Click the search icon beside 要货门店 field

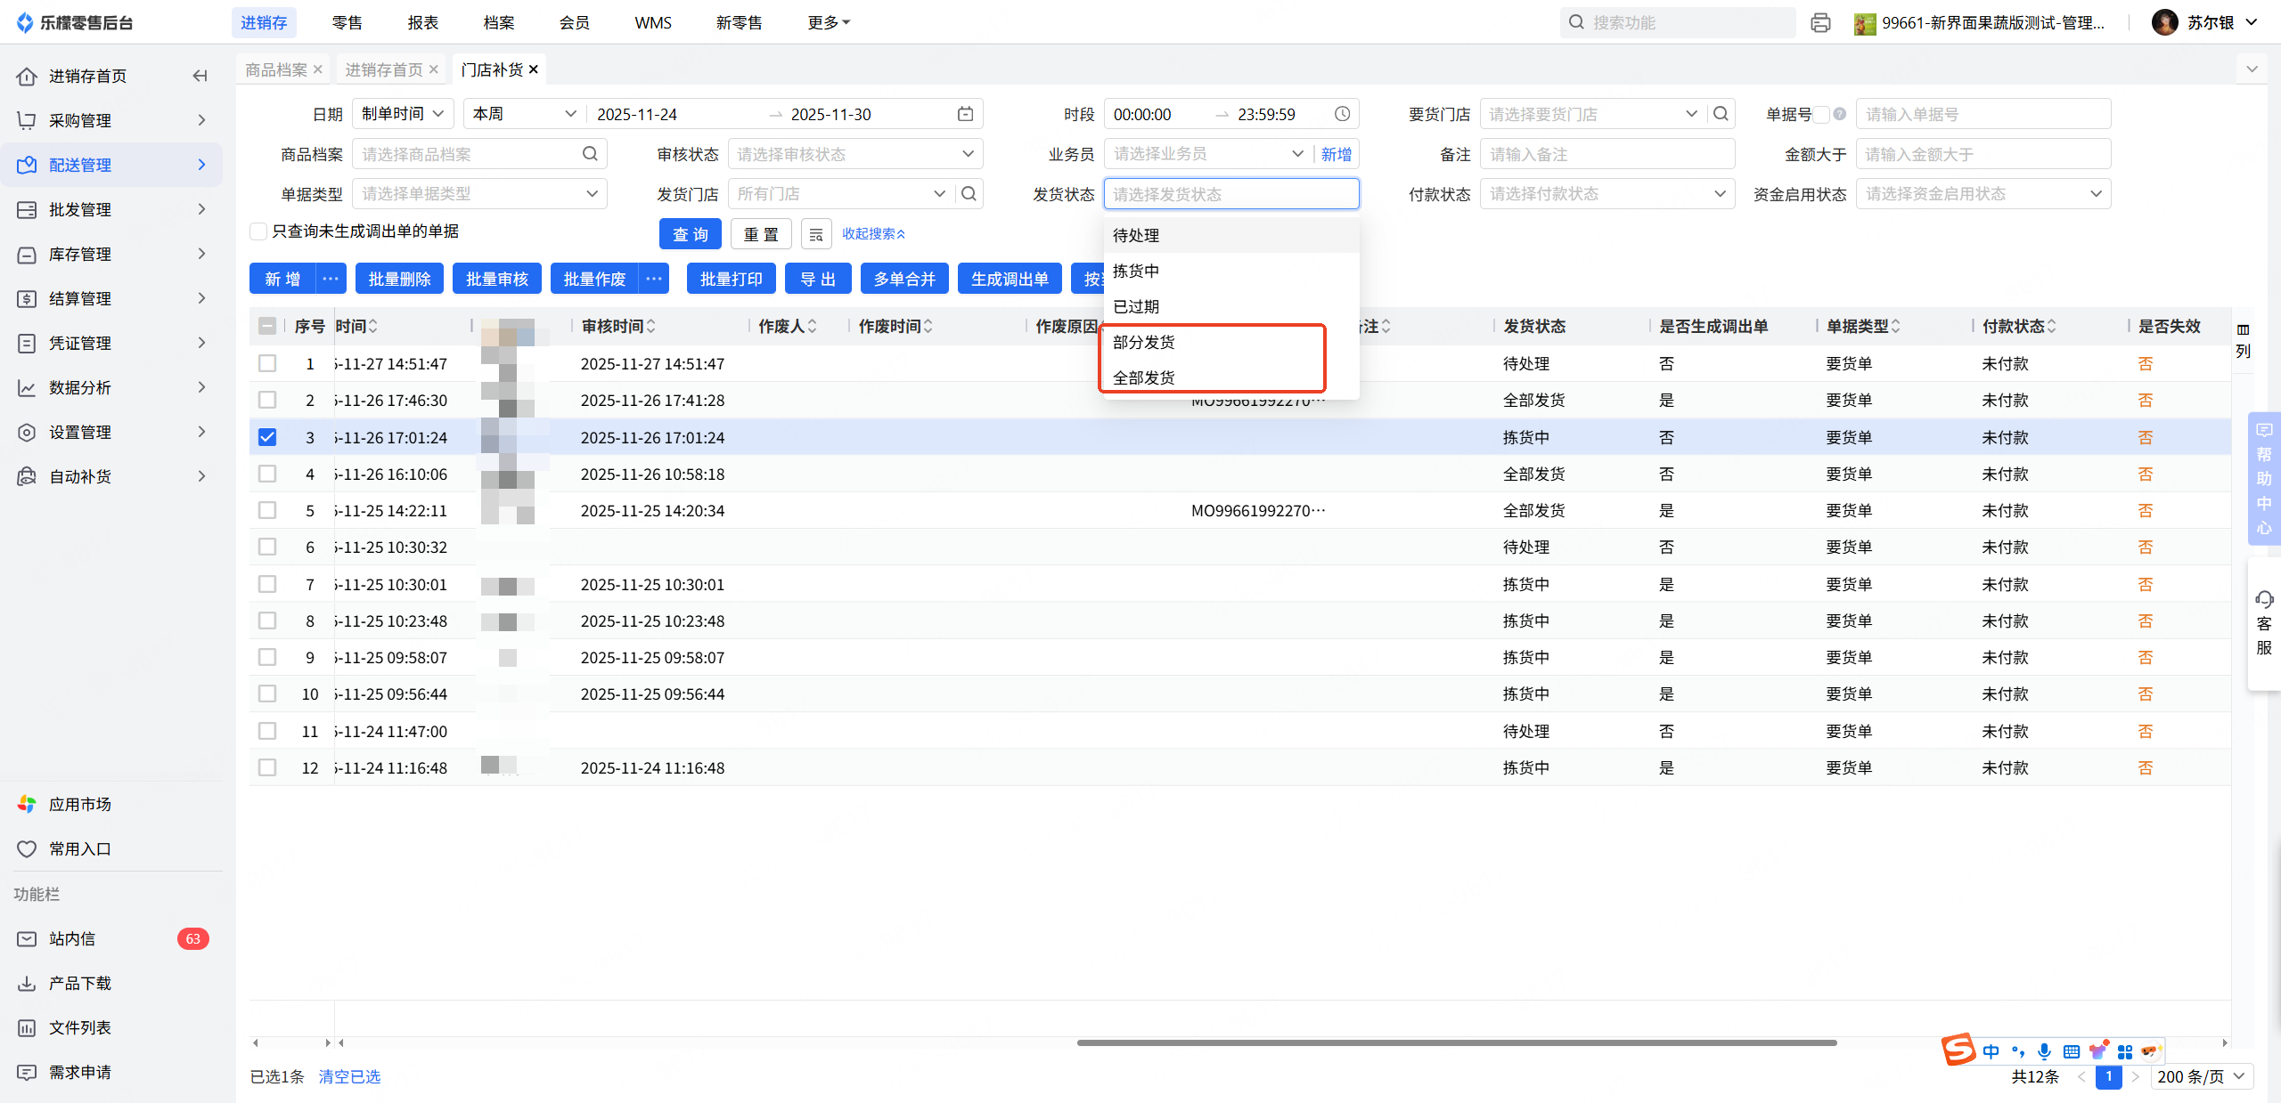click(x=1721, y=114)
